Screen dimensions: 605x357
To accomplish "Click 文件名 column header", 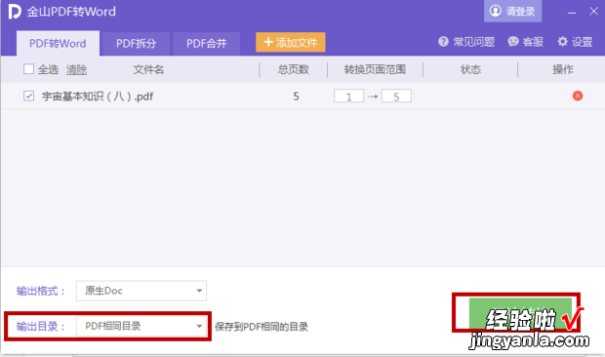I will (148, 70).
